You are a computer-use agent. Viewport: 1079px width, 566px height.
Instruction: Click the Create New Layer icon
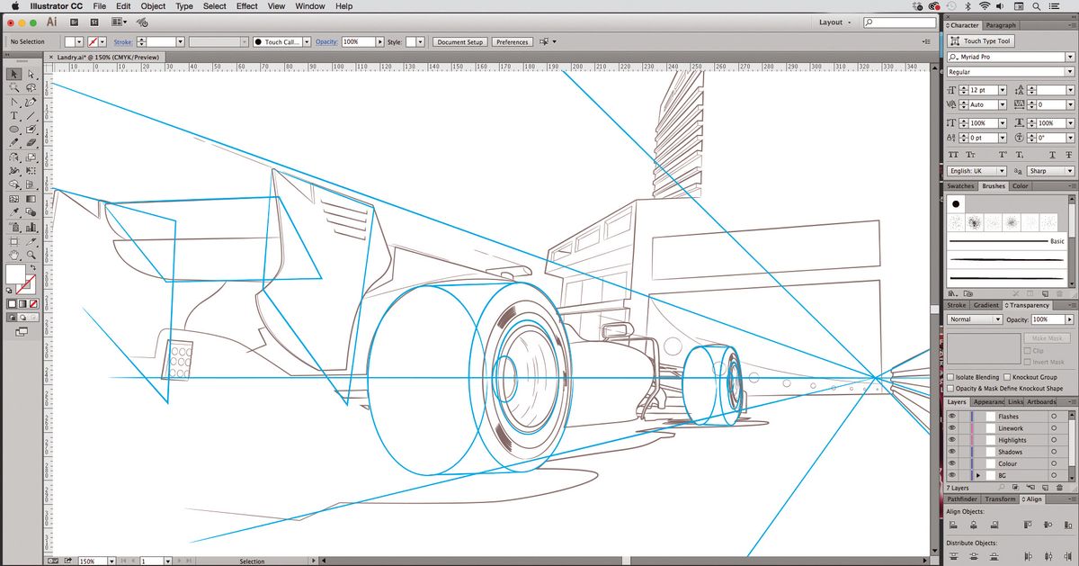(1045, 487)
